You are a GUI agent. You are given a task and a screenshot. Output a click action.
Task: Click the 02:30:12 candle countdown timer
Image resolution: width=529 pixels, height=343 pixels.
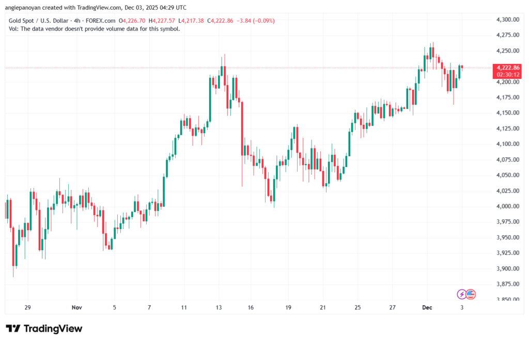(507, 75)
